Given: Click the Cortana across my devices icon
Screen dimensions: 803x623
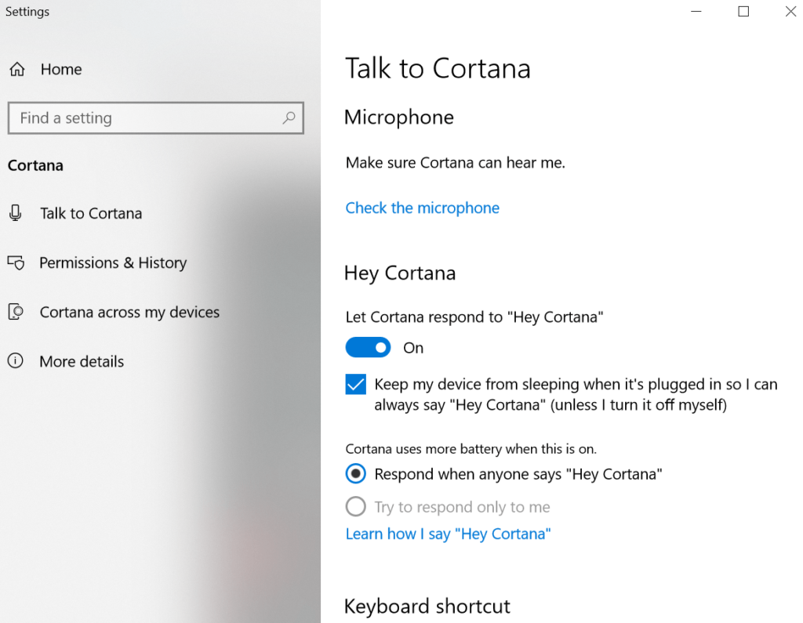Looking at the screenshot, I should coord(16,312).
